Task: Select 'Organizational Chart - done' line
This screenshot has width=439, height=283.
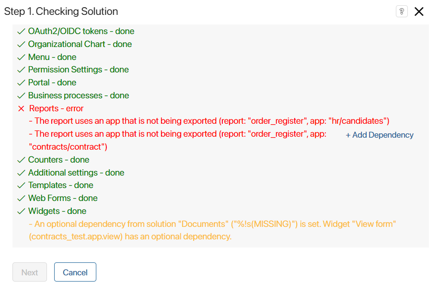Action: (x=80, y=44)
